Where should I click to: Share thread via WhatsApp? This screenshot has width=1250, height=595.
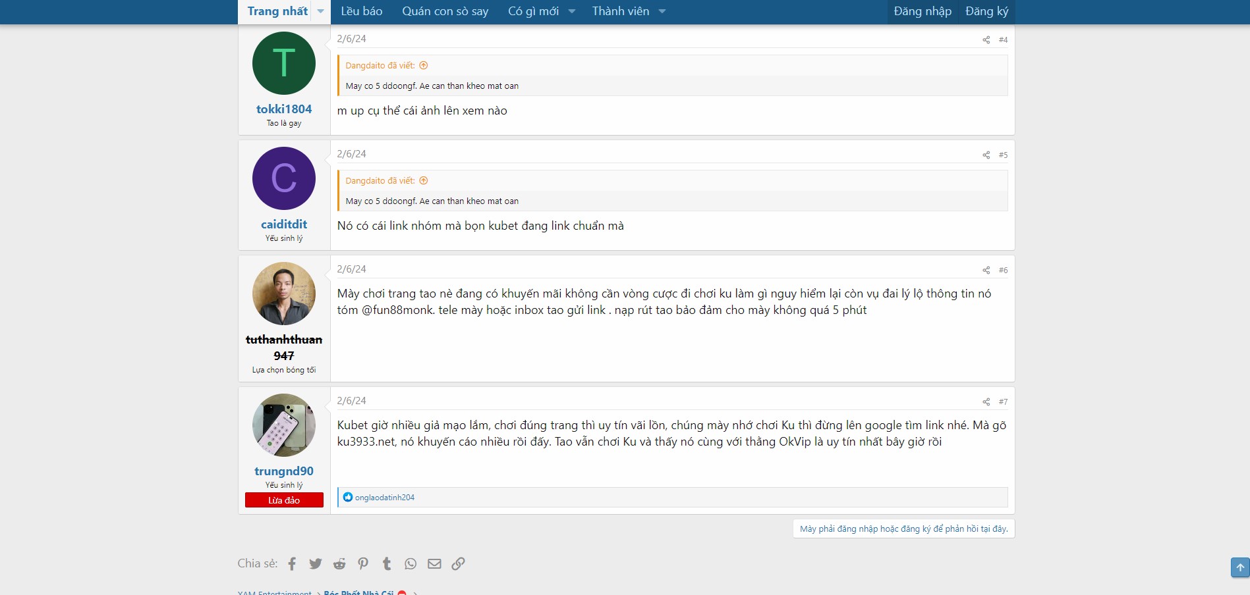click(411, 563)
